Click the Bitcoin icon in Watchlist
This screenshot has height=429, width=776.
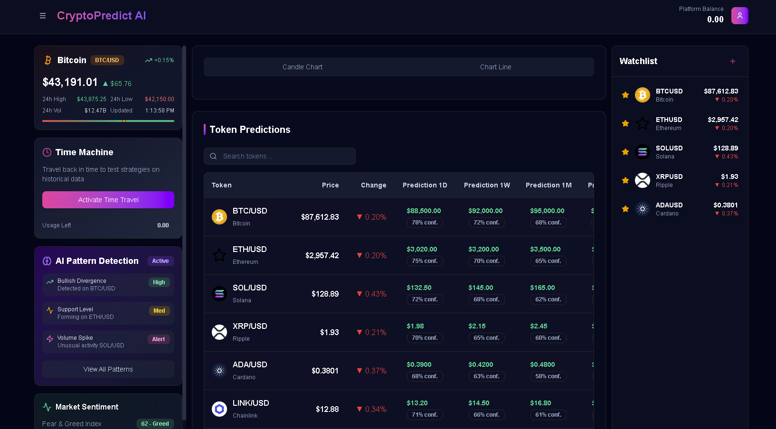[x=643, y=95]
